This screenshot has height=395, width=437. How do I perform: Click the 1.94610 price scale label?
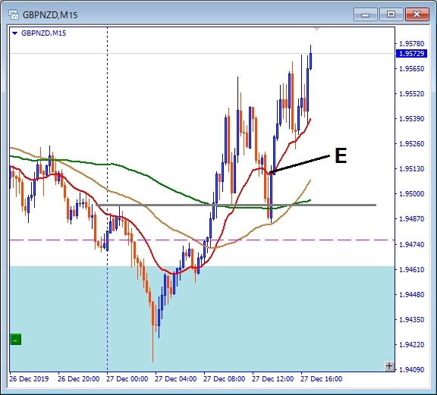point(412,269)
